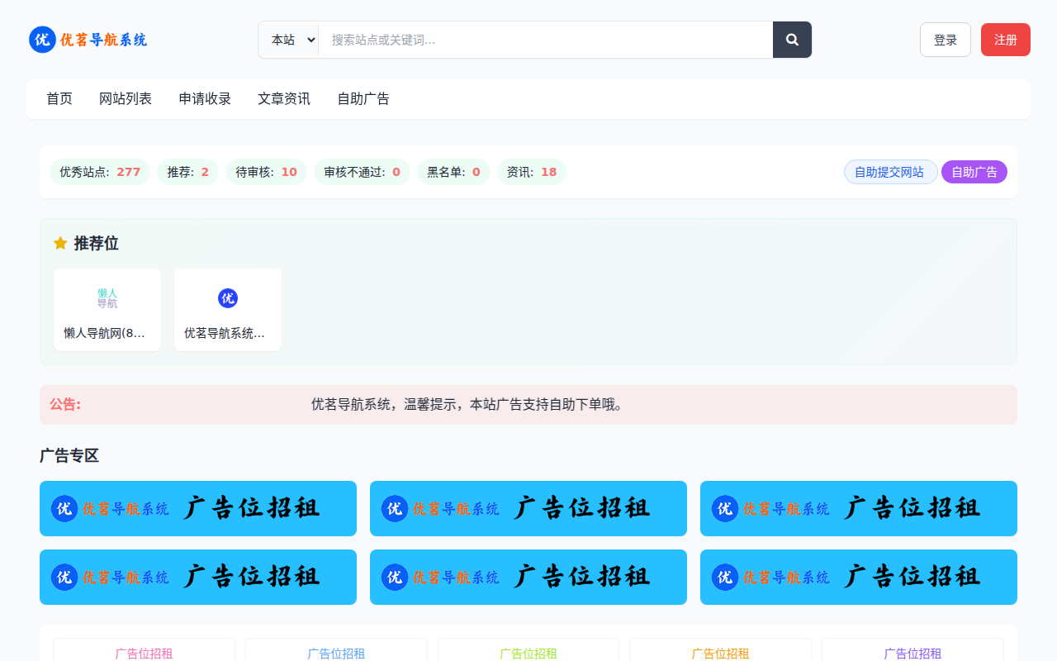
Task: Open the 文章资讯 section
Action: click(283, 98)
